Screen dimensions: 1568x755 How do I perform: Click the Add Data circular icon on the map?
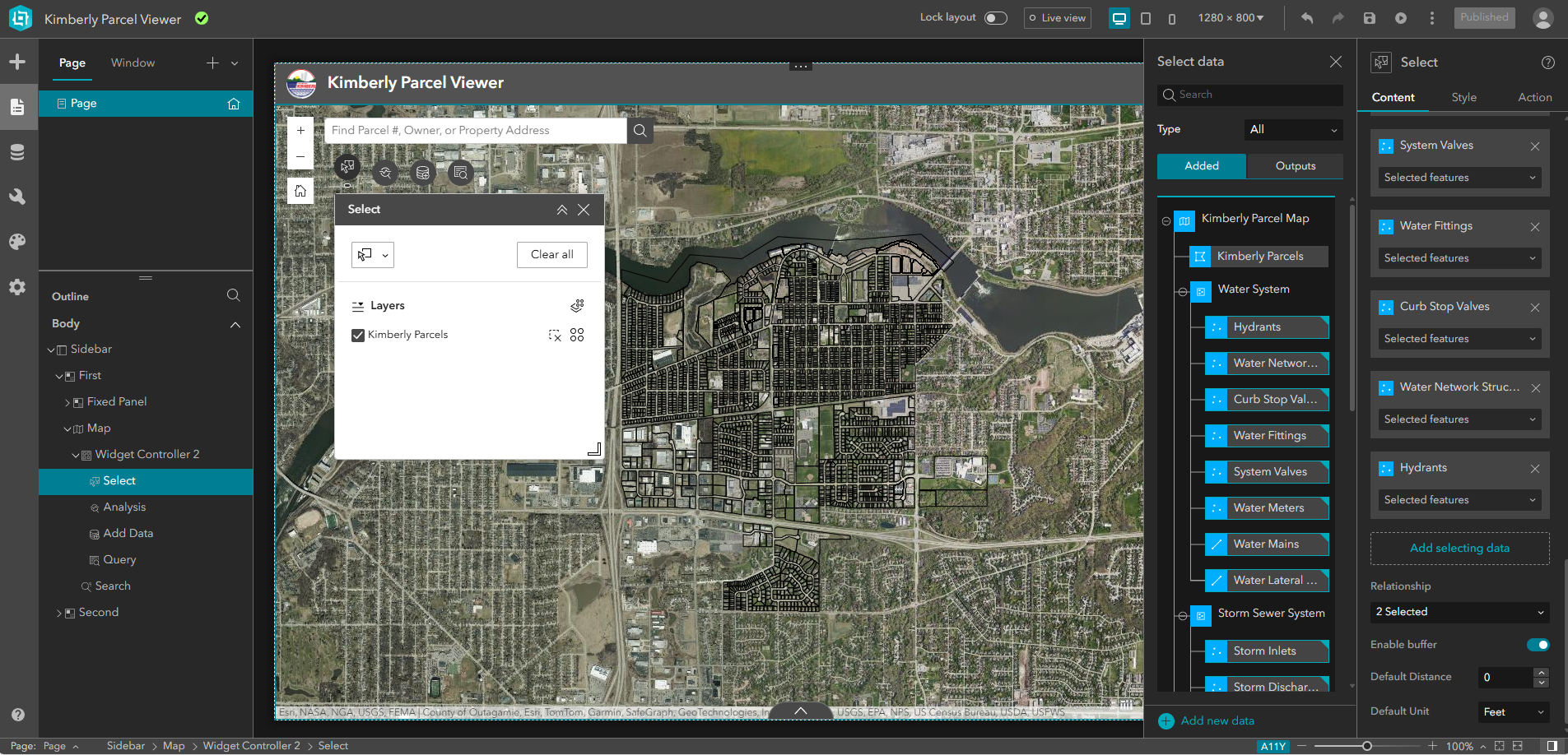click(x=422, y=173)
